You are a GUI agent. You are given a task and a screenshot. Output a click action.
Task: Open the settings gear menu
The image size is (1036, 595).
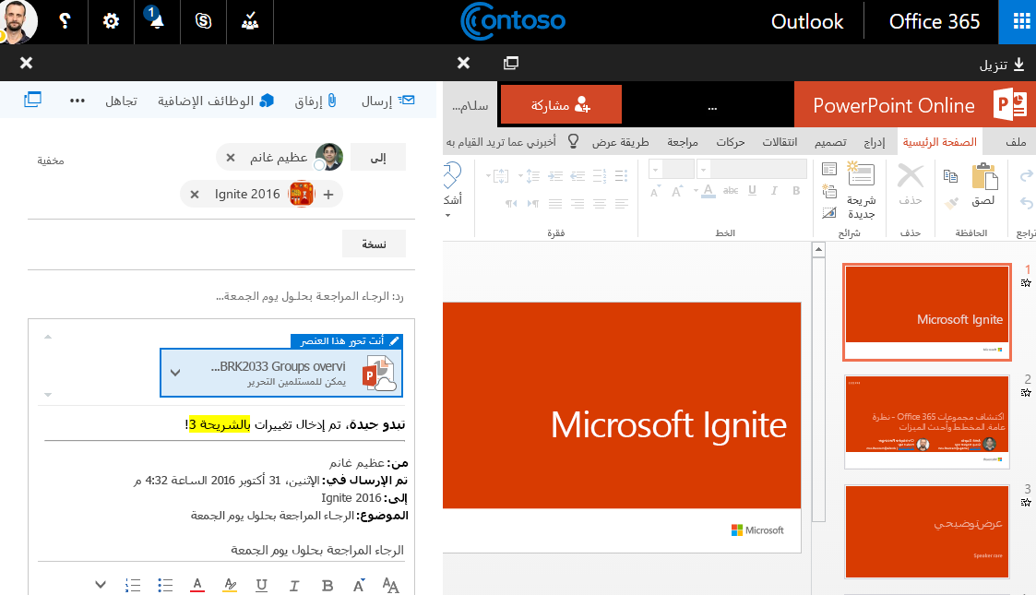(111, 21)
